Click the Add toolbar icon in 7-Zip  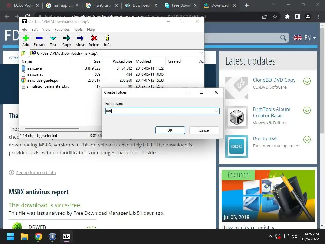(26, 38)
